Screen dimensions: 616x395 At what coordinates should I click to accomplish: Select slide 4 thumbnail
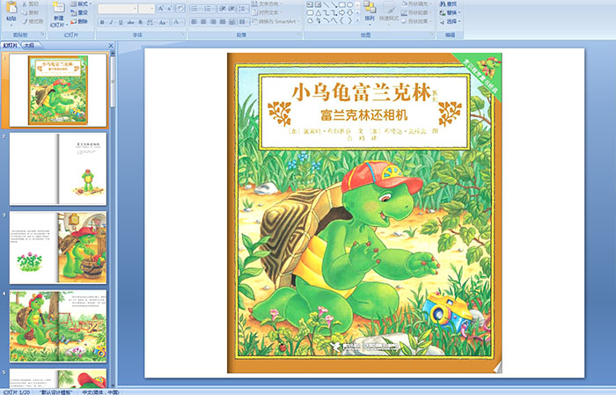tap(58, 326)
